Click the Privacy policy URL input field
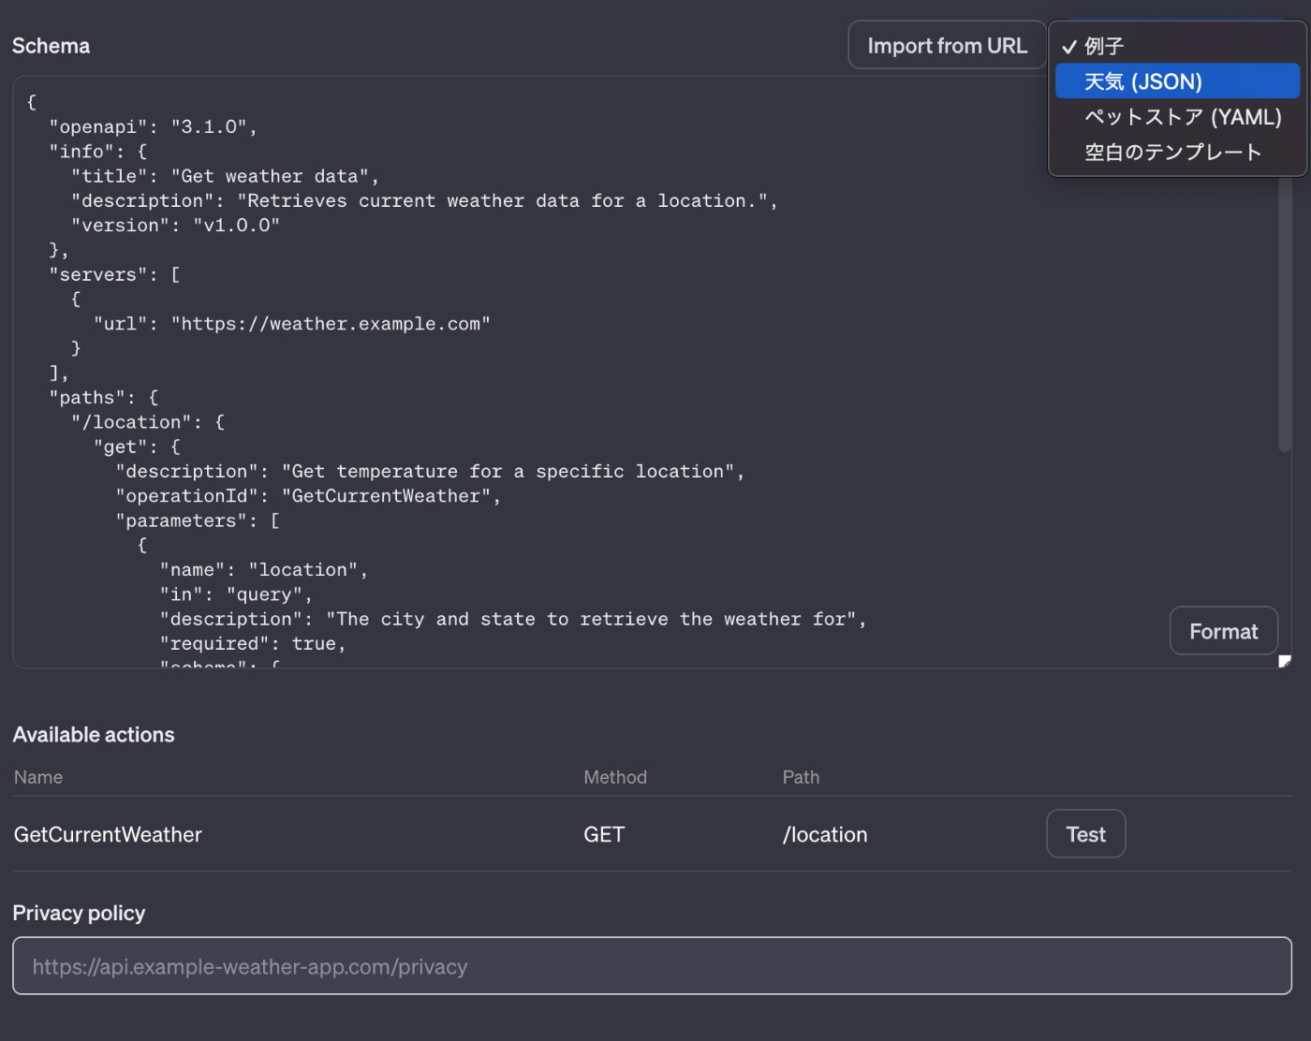The width and height of the screenshot is (1311, 1041). point(652,966)
